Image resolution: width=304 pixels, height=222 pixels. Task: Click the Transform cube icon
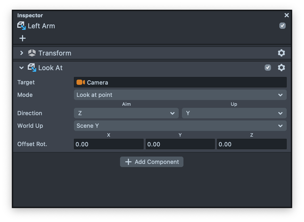pos(32,53)
